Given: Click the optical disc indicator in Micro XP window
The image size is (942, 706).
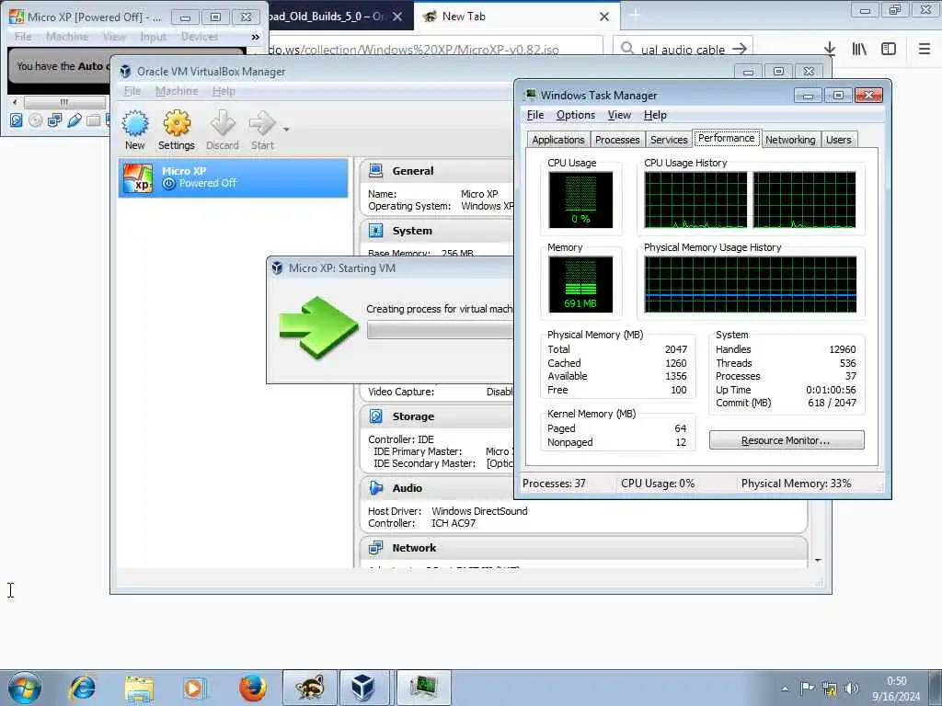Looking at the screenshot, I should click(36, 120).
